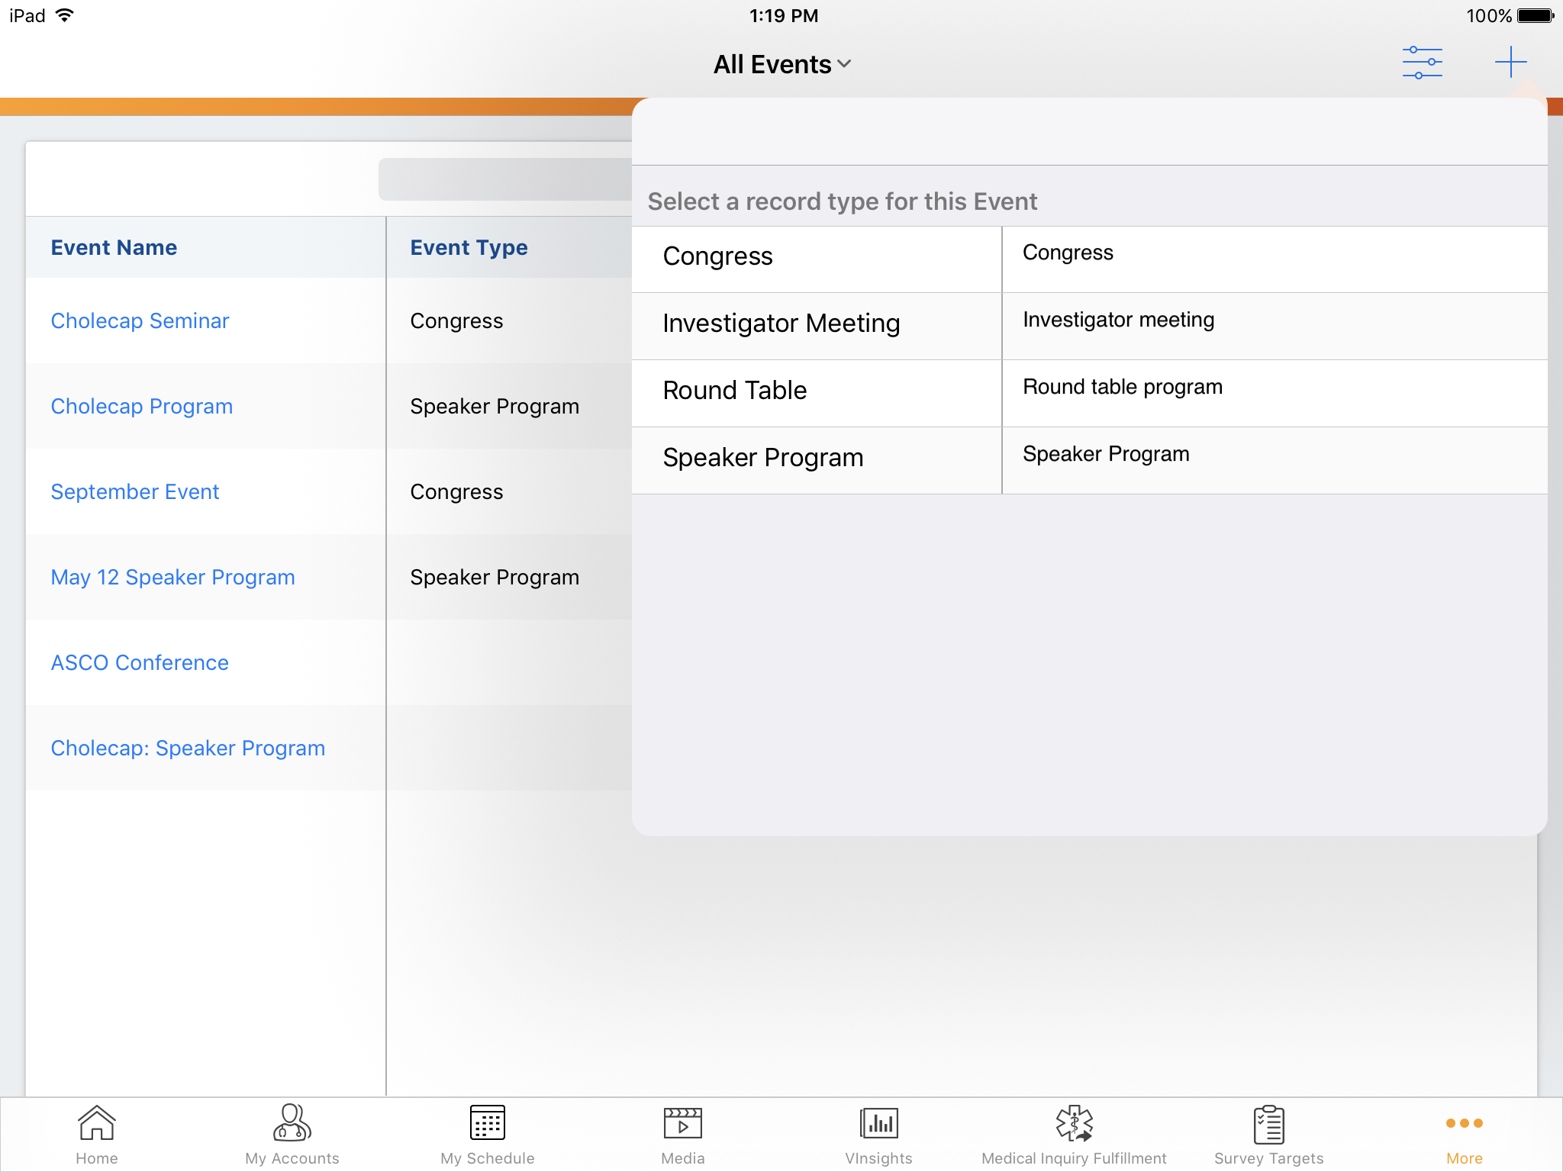
Task: Choose Round Table record type
Action: tap(735, 391)
